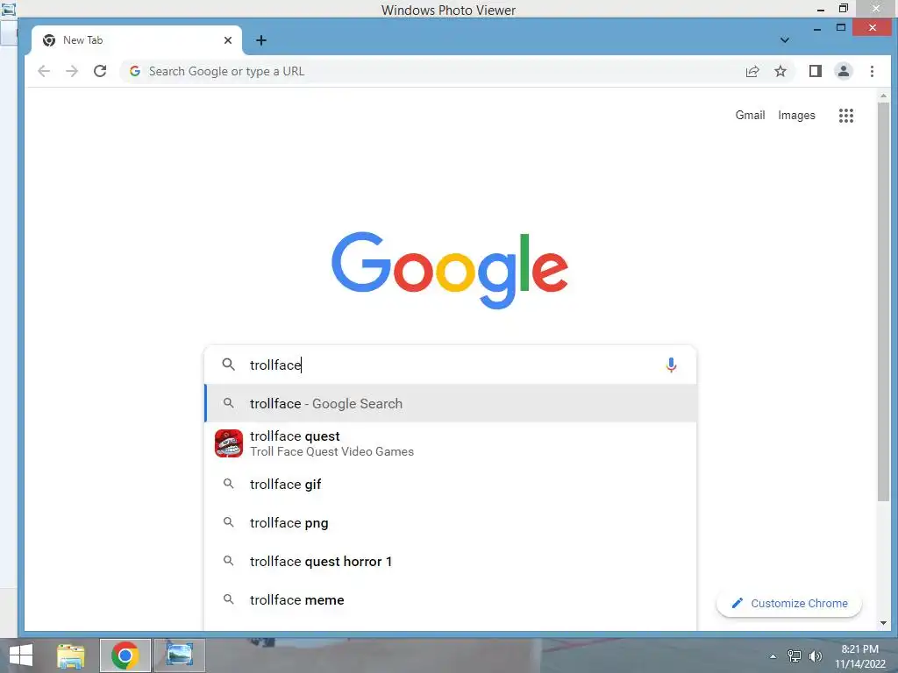Click the Troll Face Quest game thumbnail
The image size is (898, 673).
click(x=229, y=443)
